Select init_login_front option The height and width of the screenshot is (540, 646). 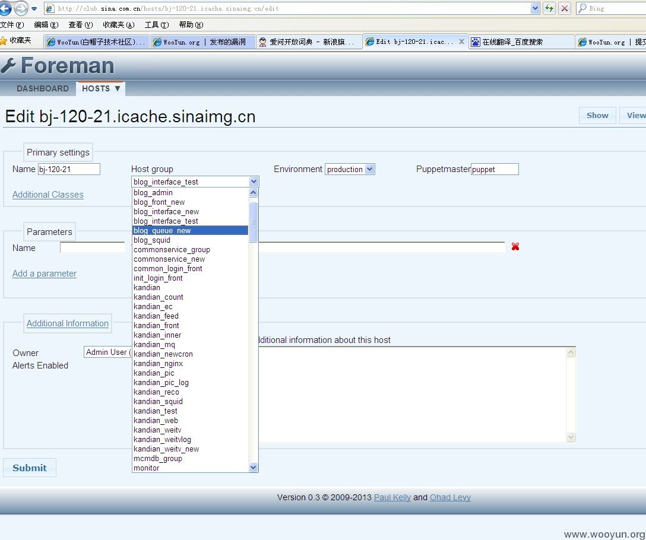coord(191,278)
